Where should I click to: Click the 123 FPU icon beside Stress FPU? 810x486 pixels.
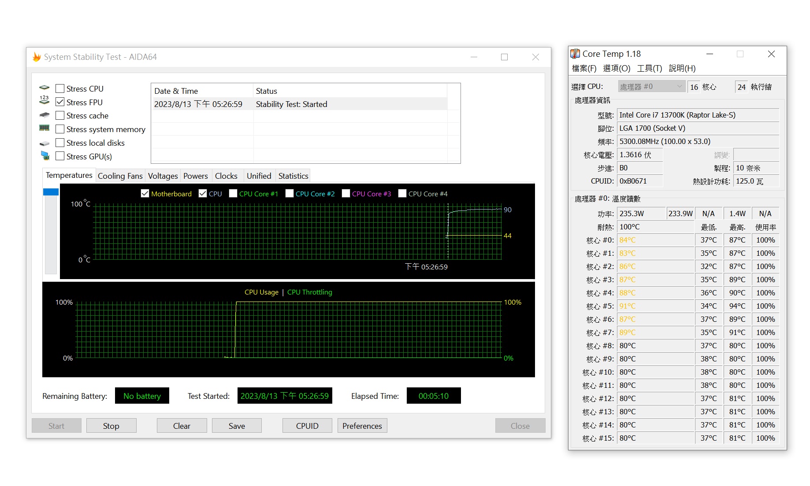(45, 100)
